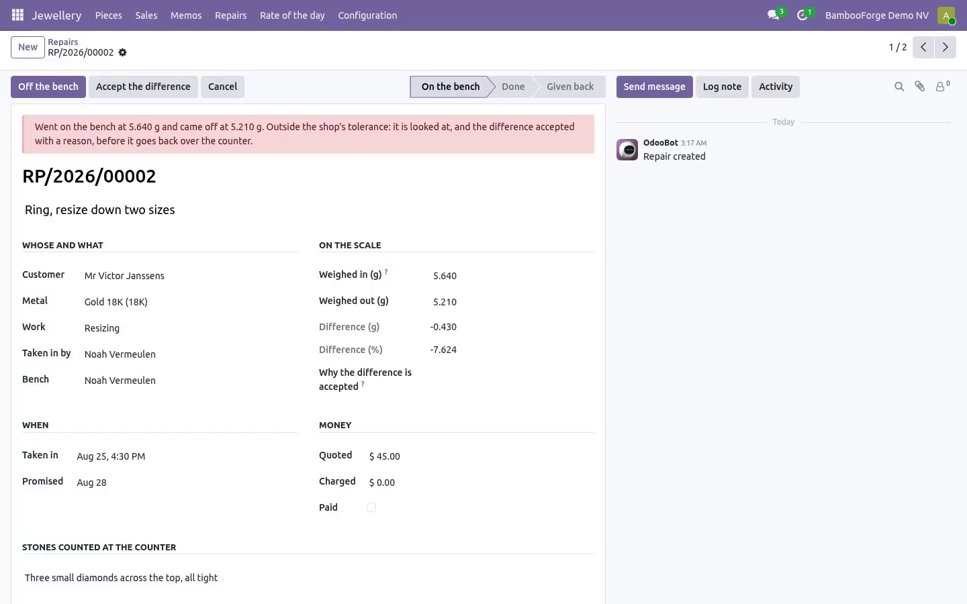This screenshot has width=967, height=604.
Task: Open the Pieces menu
Action: [x=109, y=15]
